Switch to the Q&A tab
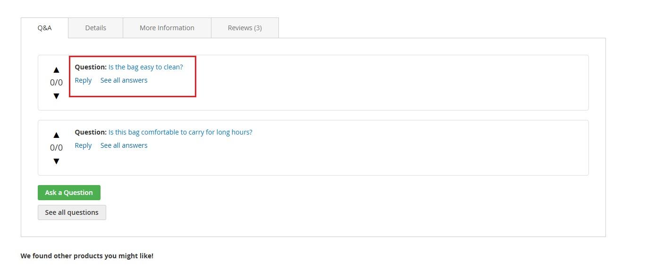This screenshot has width=647, height=271. point(44,28)
